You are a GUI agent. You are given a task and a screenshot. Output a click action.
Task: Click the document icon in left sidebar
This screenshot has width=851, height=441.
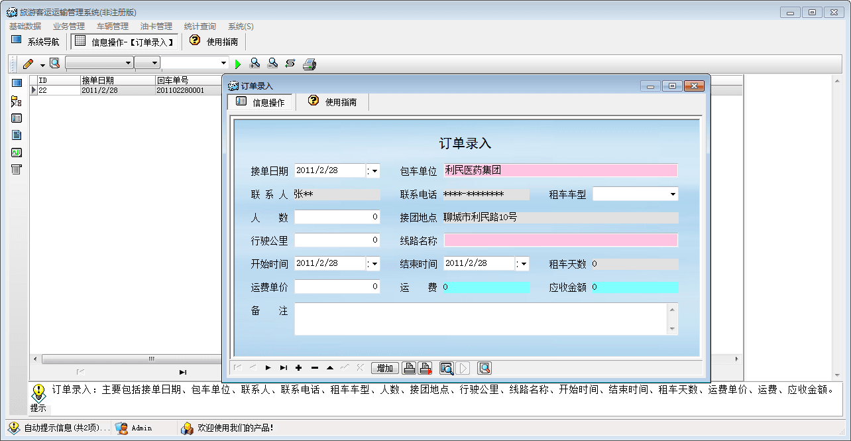[x=17, y=135]
